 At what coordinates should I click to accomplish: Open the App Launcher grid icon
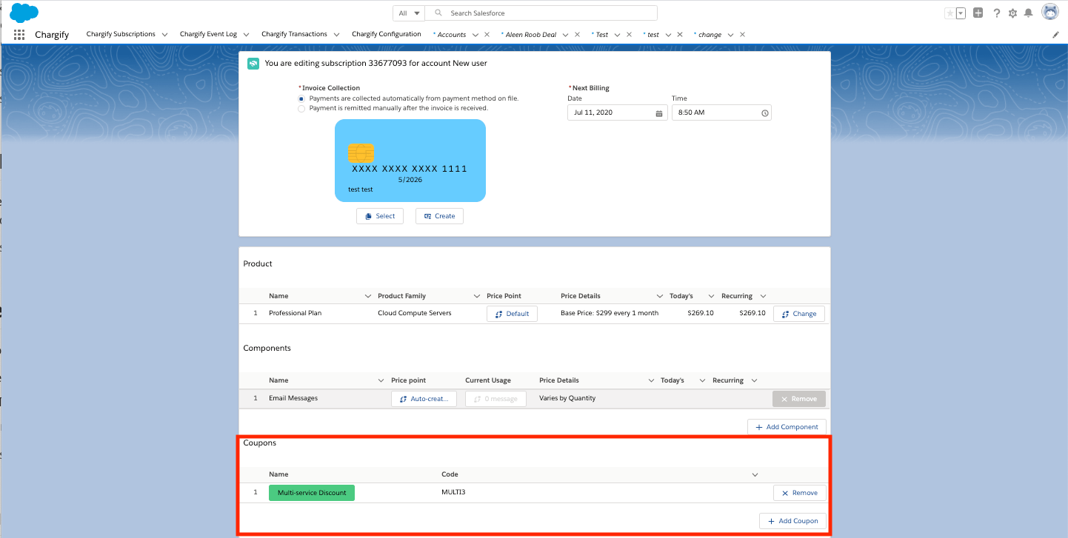[x=19, y=35]
